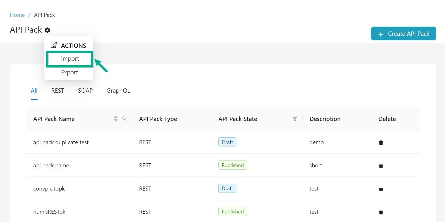The width and height of the screenshot is (445, 222).
Task: Sort by API Pack Name using sort arrows
Action: (116, 119)
